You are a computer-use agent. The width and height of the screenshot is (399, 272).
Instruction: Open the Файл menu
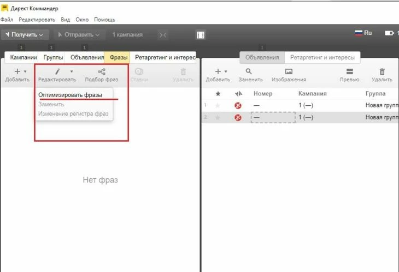click(7, 20)
